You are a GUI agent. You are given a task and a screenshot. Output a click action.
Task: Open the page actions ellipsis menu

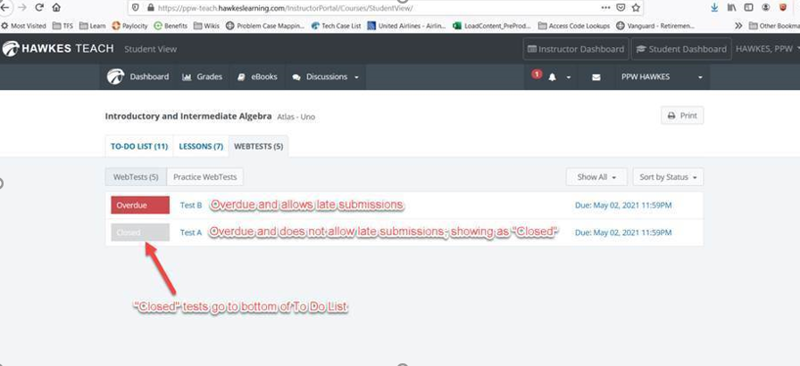pyautogui.click(x=605, y=8)
